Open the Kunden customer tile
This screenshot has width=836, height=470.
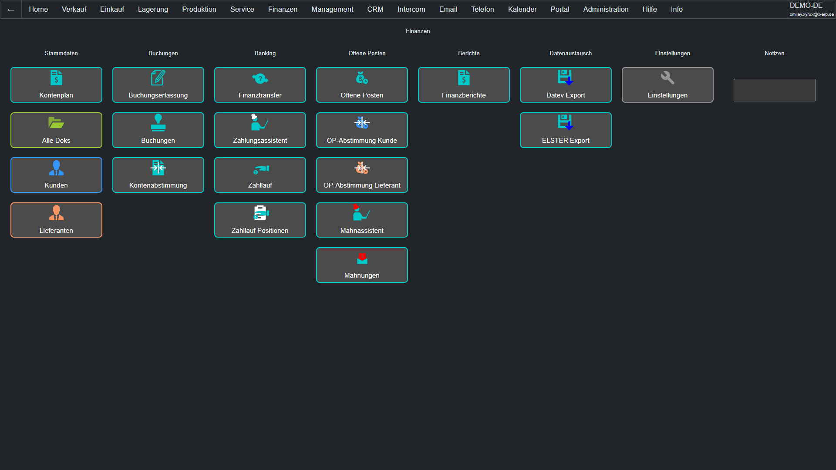tap(56, 175)
